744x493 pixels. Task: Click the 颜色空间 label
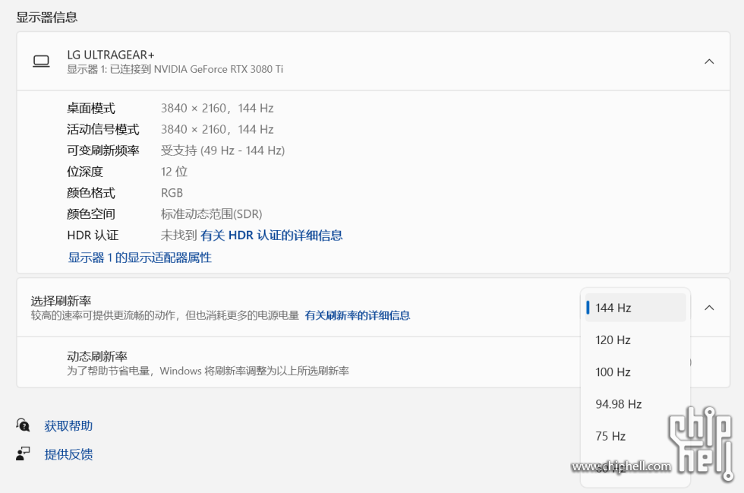click(91, 214)
